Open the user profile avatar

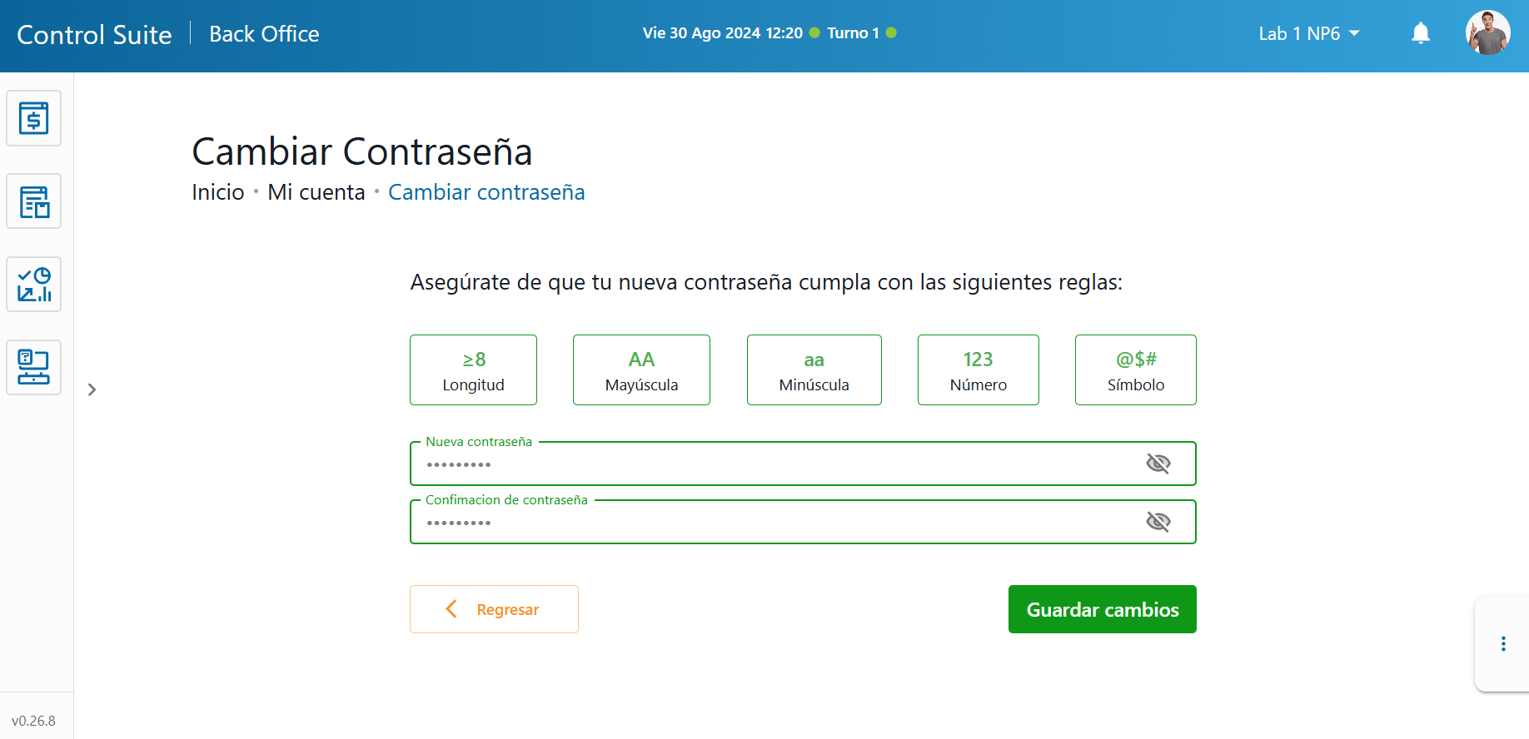pyautogui.click(x=1487, y=33)
